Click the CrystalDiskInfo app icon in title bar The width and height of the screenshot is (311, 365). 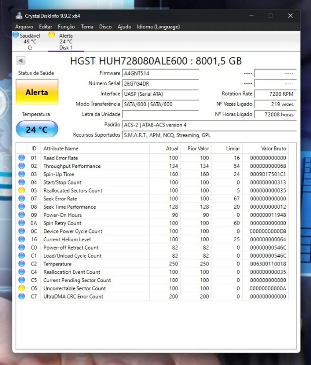click(x=19, y=16)
